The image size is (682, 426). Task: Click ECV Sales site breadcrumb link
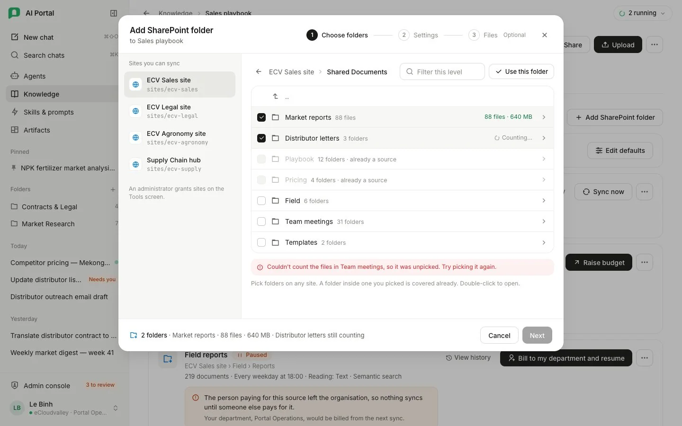coord(291,72)
